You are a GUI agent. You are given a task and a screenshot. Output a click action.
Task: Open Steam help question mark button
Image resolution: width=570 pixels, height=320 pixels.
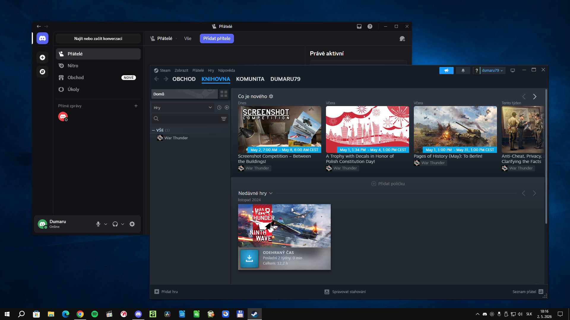pos(476,71)
